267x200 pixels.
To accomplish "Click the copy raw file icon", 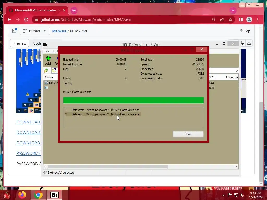I will coord(243,43).
